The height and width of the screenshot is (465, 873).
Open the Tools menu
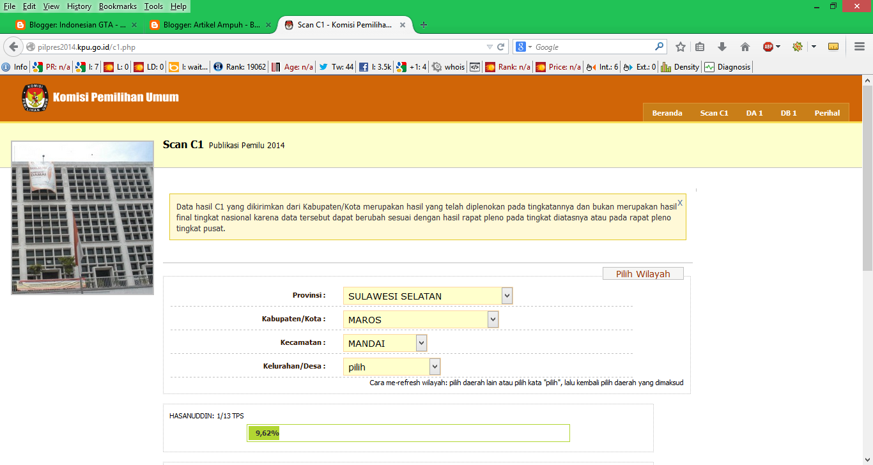tap(154, 6)
